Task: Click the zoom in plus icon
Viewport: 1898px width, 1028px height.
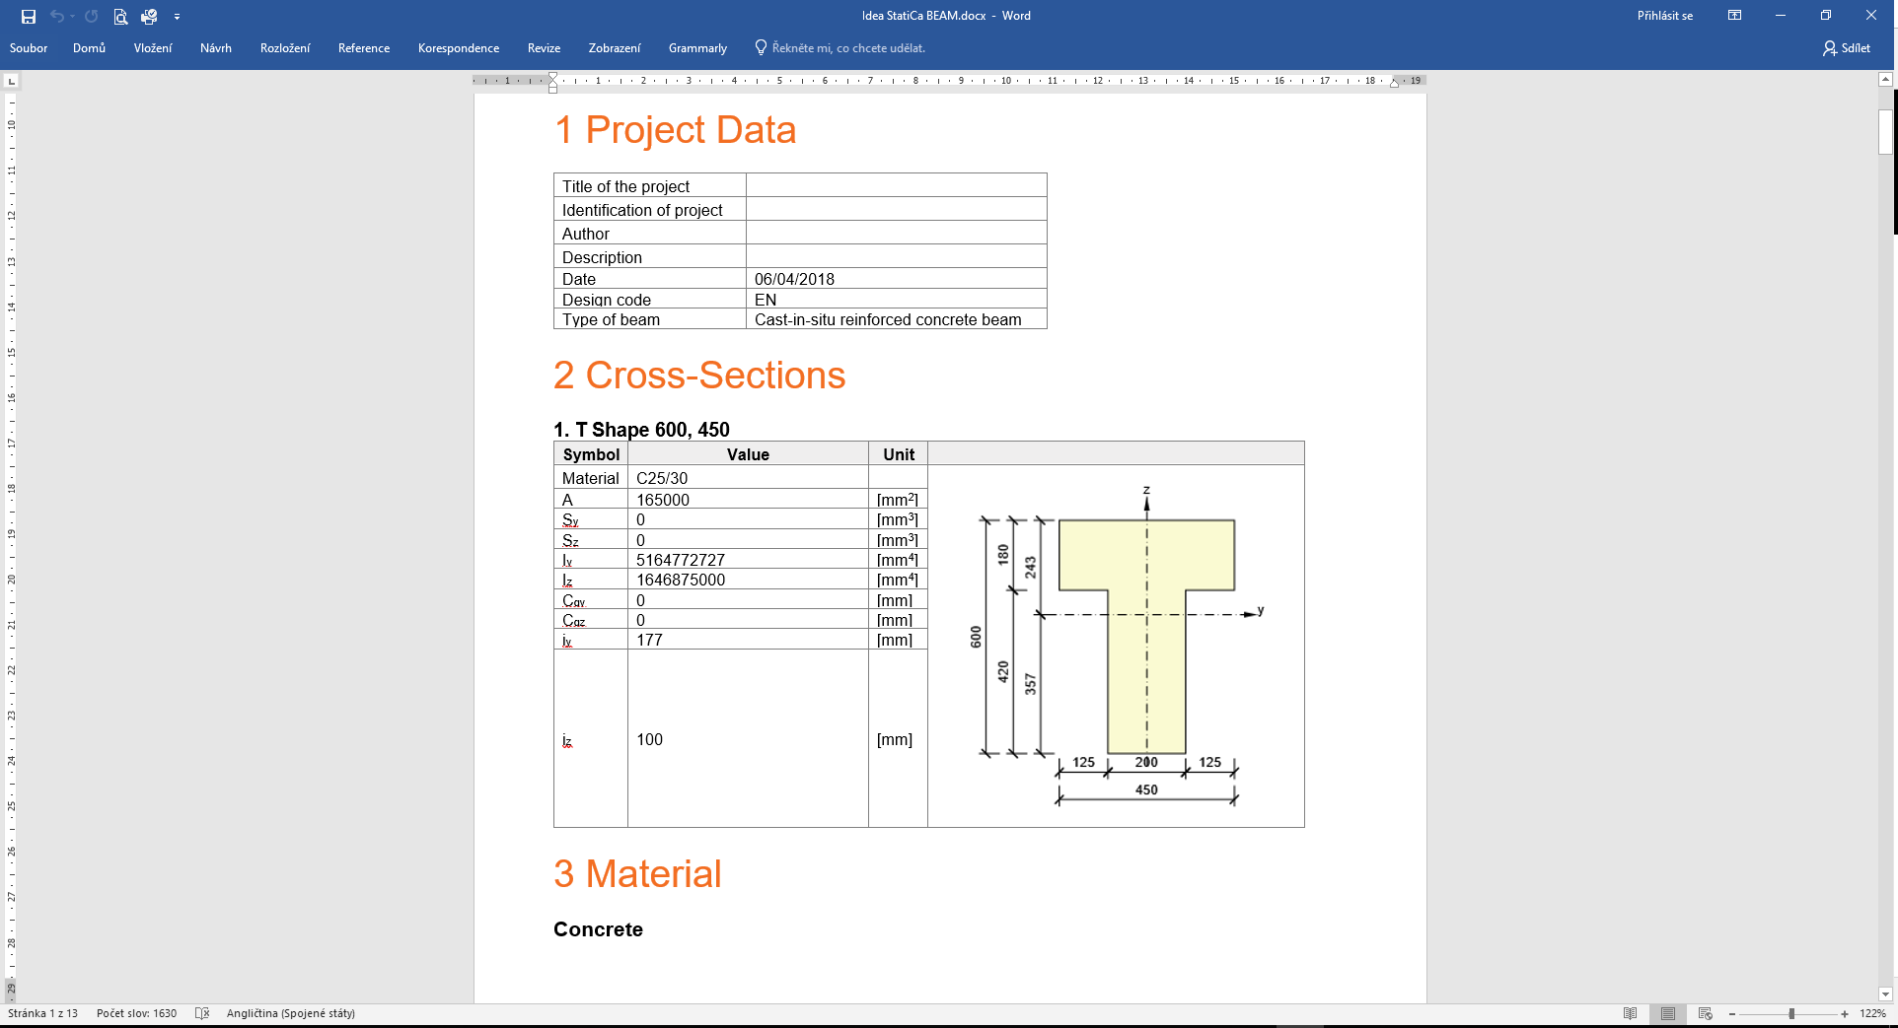Action: 1845,1013
